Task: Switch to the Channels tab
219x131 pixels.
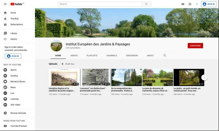Action: pyautogui.click(x=112, y=56)
